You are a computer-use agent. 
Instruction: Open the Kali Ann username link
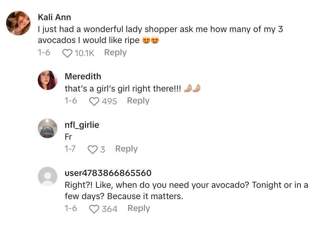[x=54, y=17]
